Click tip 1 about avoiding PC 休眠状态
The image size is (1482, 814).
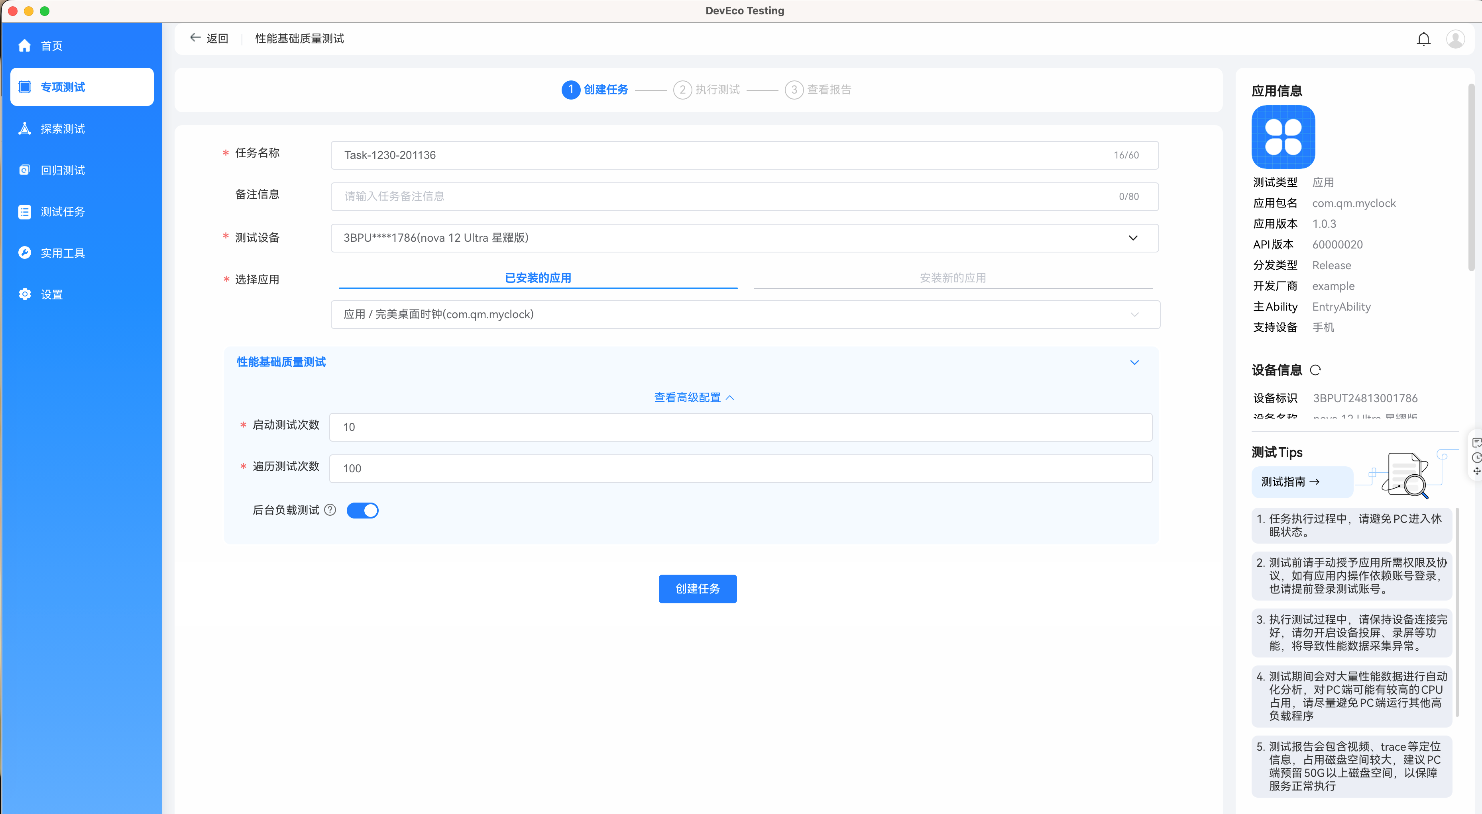[x=1351, y=525]
